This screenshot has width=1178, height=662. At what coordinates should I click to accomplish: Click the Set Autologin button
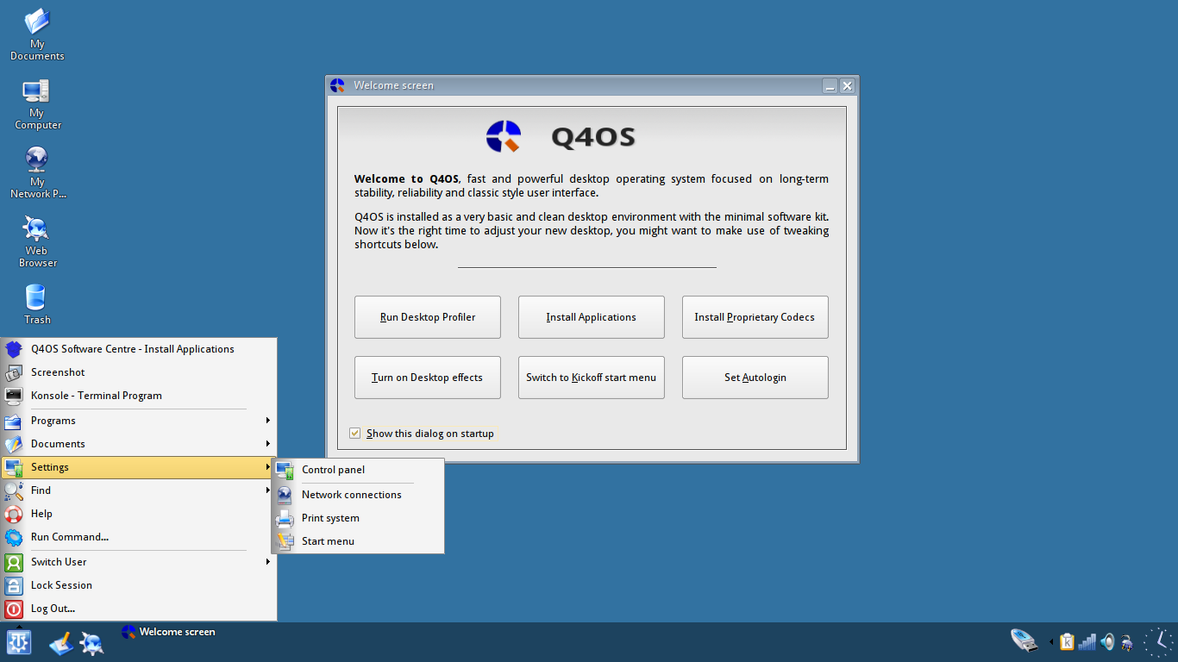(x=755, y=377)
